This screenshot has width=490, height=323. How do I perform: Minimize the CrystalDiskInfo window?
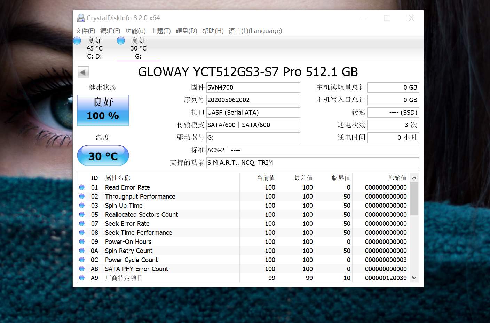(x=363, y=18)
